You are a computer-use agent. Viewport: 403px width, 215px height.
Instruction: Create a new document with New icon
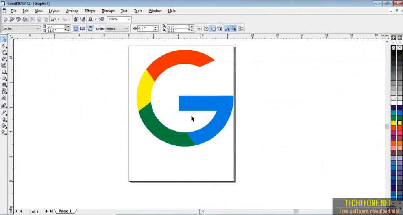pos(6,19)
